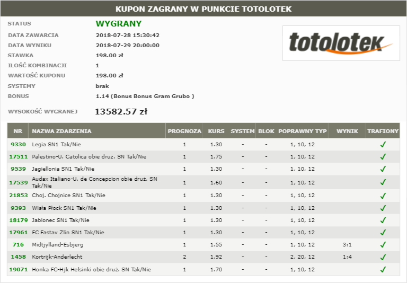Click the 1.75 odds value

216,157
